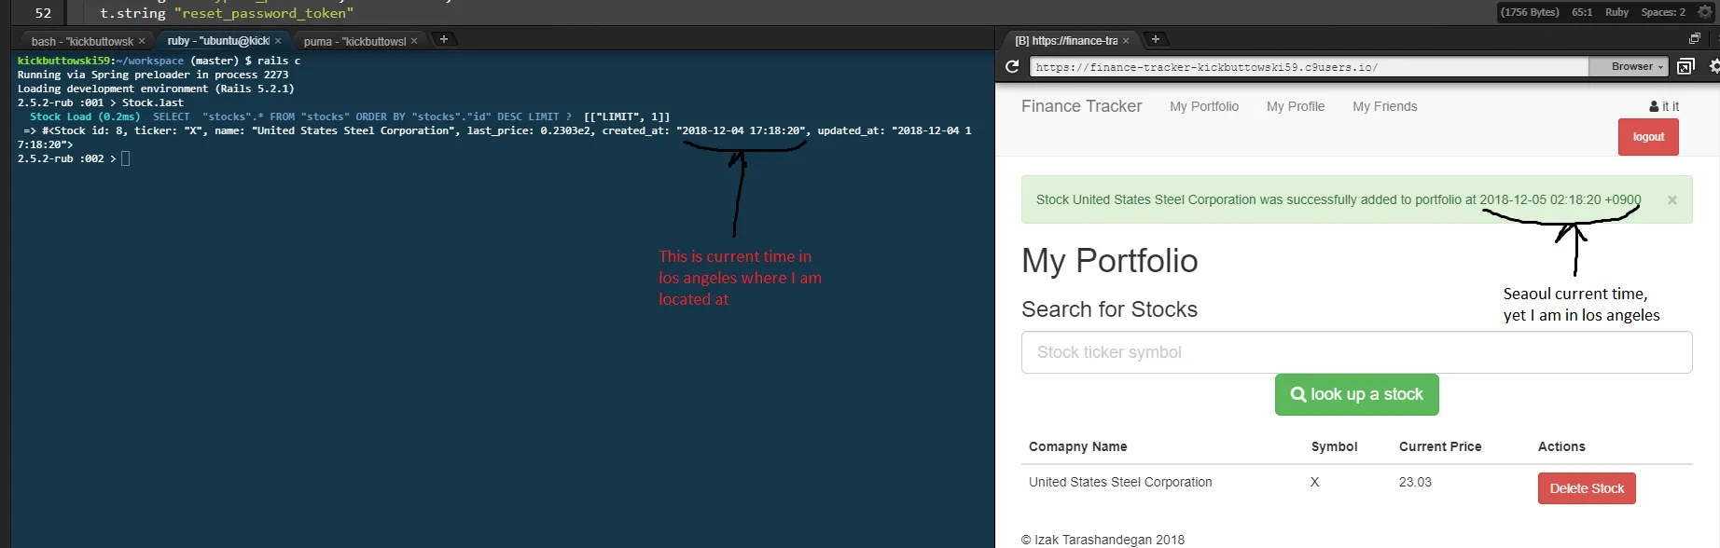Reload the preview page with refresh icon
Viewport: 1720px width, 548px height.
coord(1012,67)
